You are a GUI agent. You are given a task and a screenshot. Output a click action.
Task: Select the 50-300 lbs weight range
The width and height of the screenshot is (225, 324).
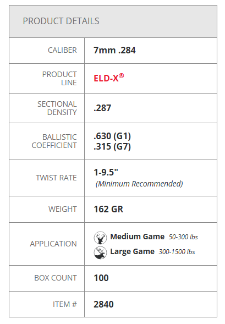[183, 237]
